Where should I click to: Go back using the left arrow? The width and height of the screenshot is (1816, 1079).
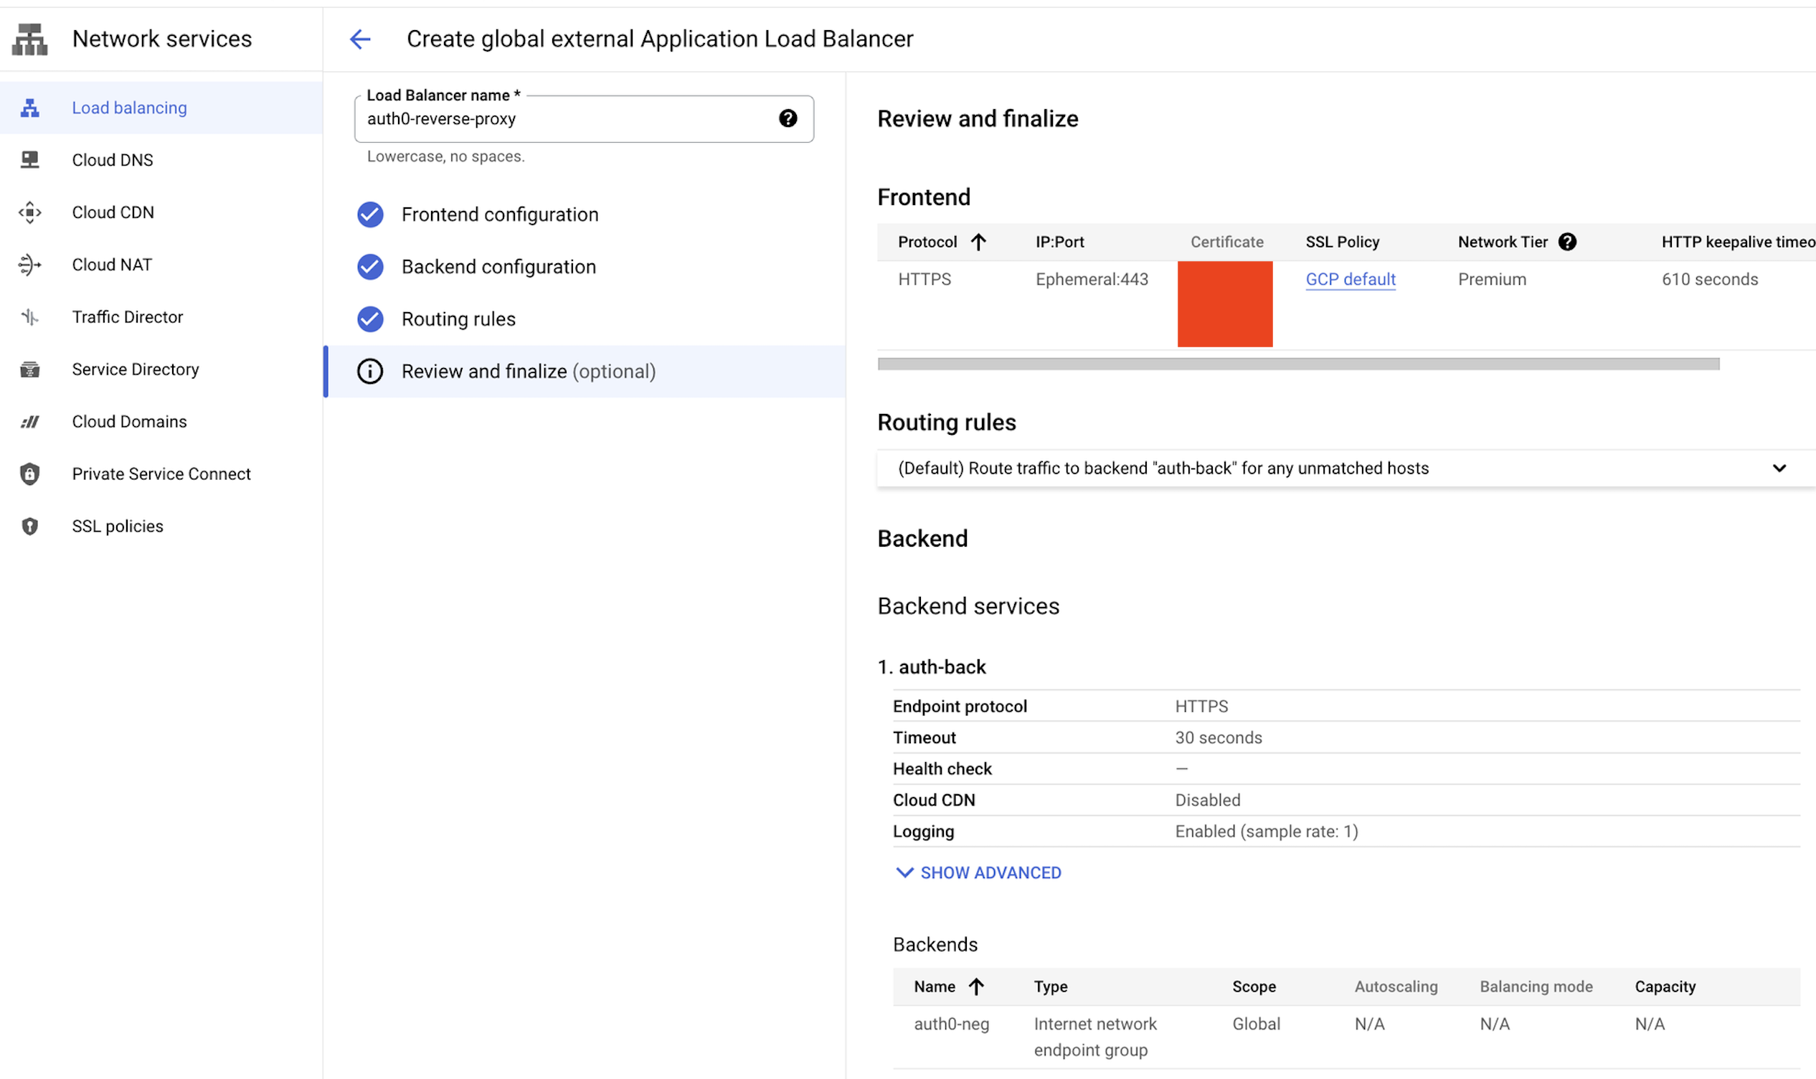pyautogui.click(x=361, y=39)
